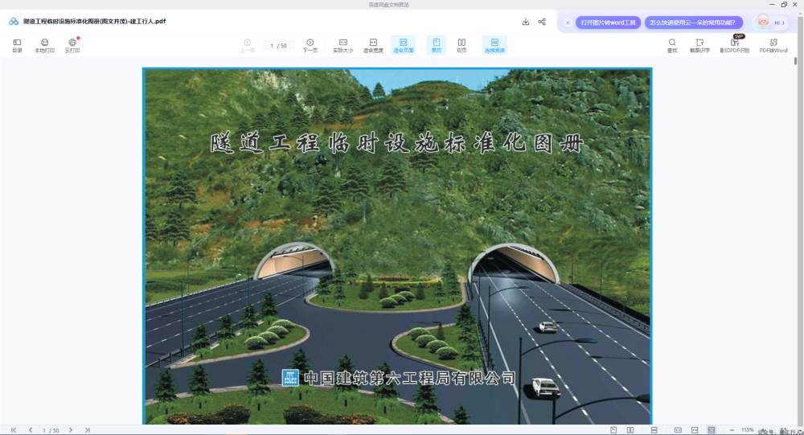Viewport: 804px width, 435px height.
Task: Jump to first page in bottom bar
Action: (x=14, y=430)
